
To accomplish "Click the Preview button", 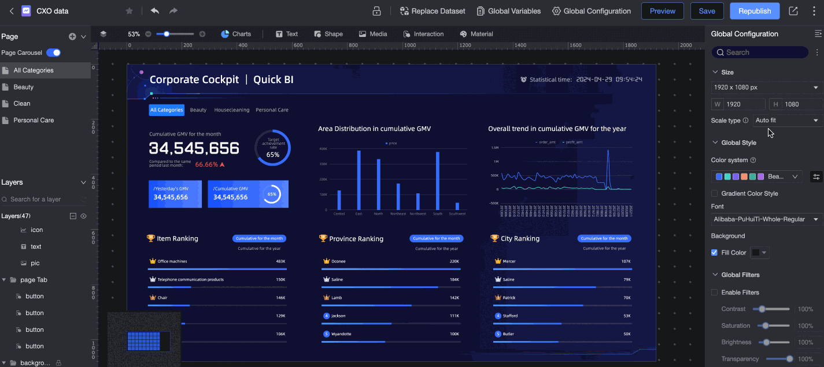I will tap(662, 11).
